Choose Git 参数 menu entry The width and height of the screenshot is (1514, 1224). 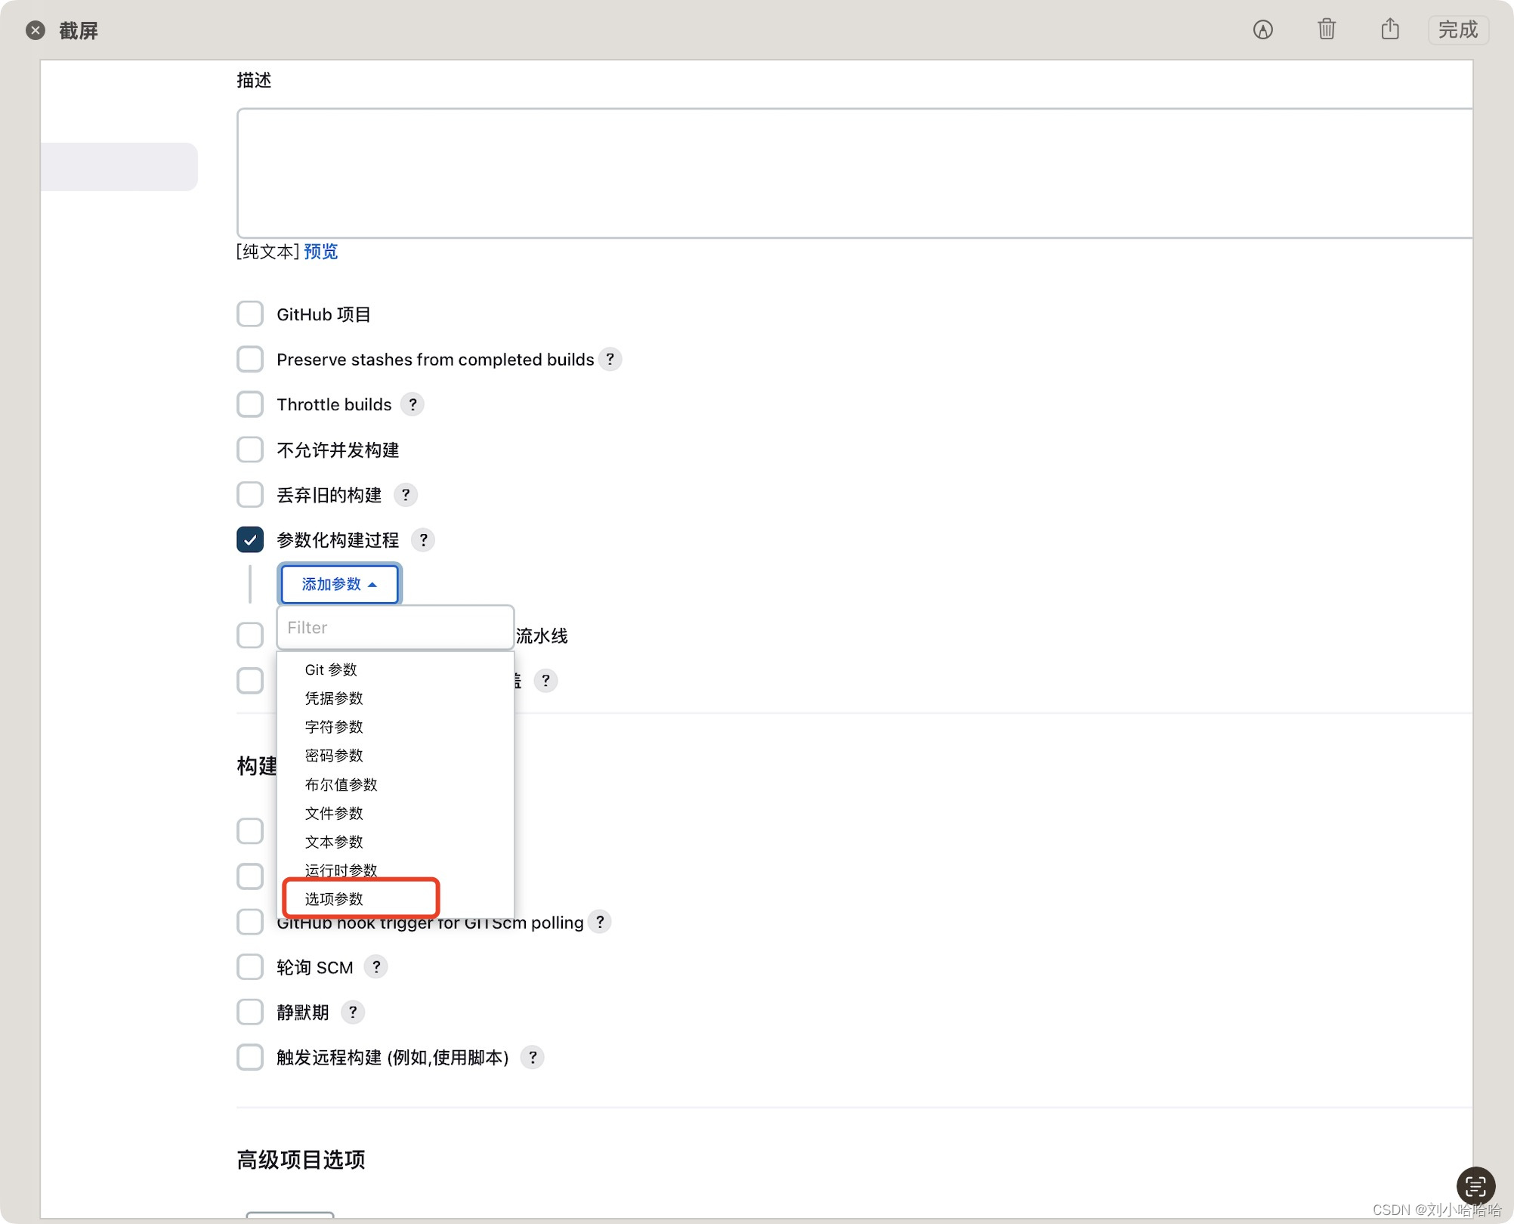[331, 669]
